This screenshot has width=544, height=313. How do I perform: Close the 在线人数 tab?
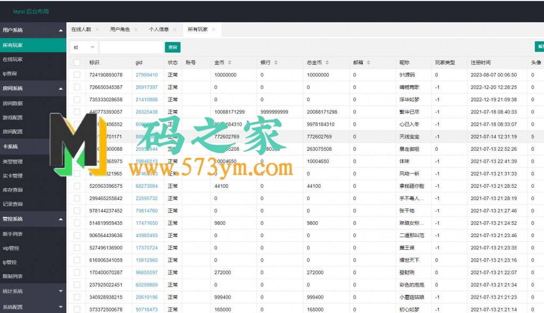97,30
